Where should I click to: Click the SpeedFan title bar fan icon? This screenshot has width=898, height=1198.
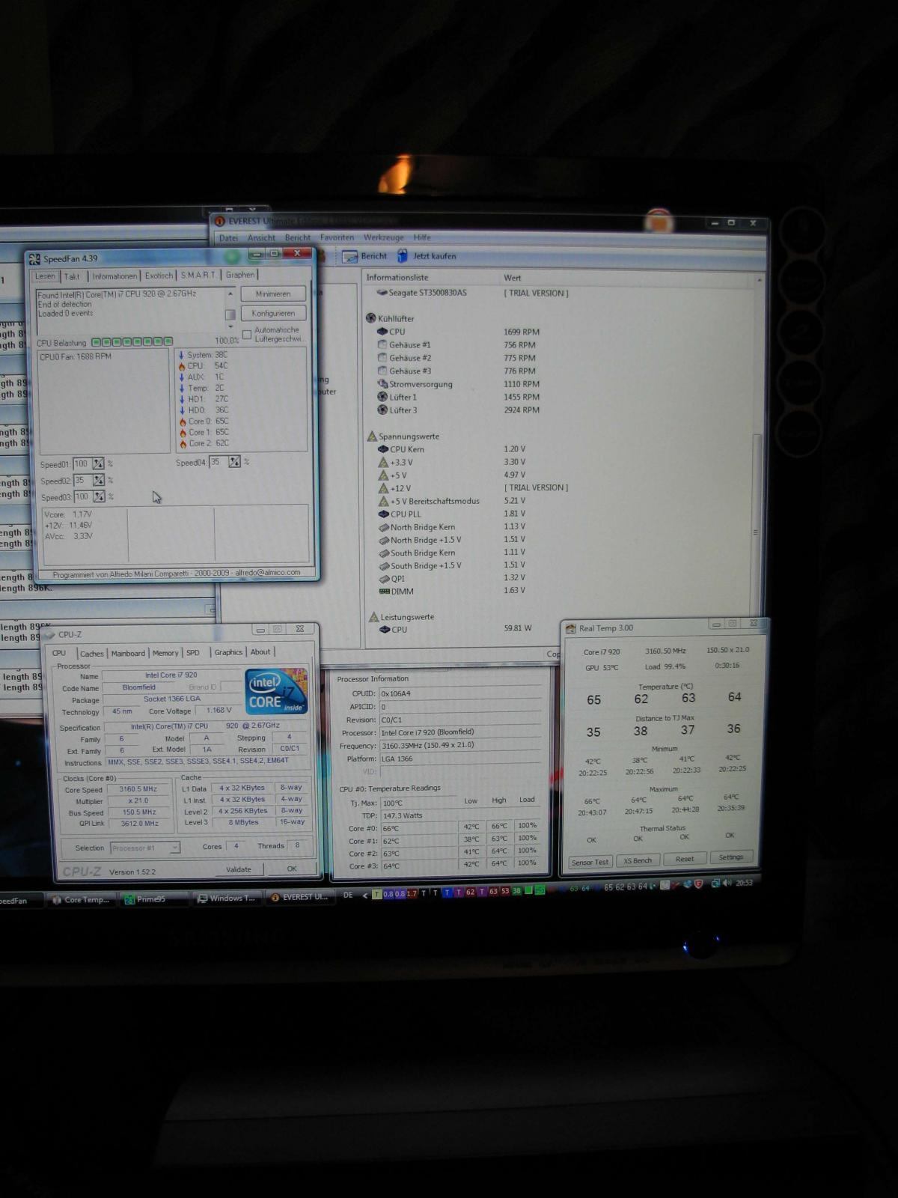34,259
